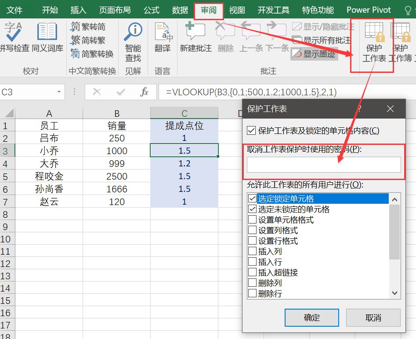416x339 pixels.
Task: Uncheck 选定未锁定的单元格 in the permissions list
Action: pyautogui.click(x=252, y=209)
